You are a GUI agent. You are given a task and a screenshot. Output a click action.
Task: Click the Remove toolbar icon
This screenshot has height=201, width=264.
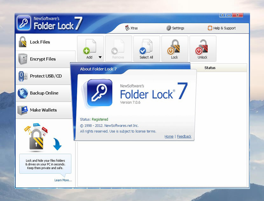tap(118, 48)
